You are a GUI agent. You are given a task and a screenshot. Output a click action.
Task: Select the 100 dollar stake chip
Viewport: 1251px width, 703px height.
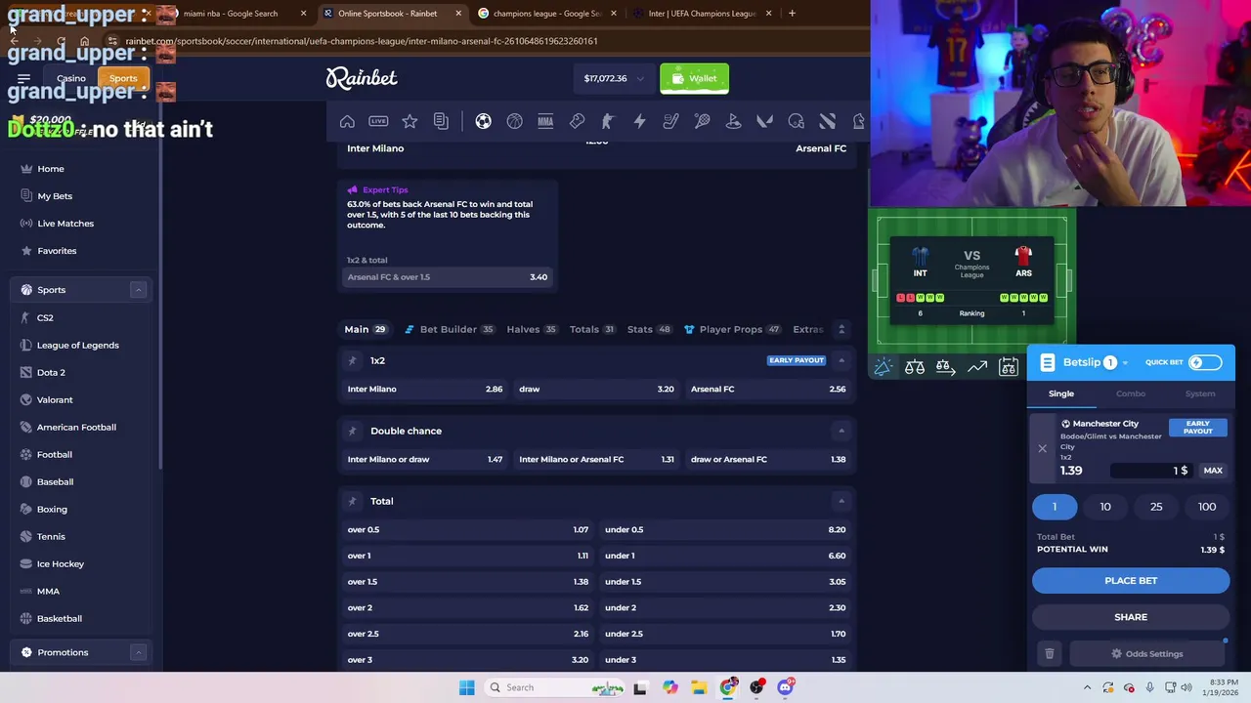point(1207,507)
